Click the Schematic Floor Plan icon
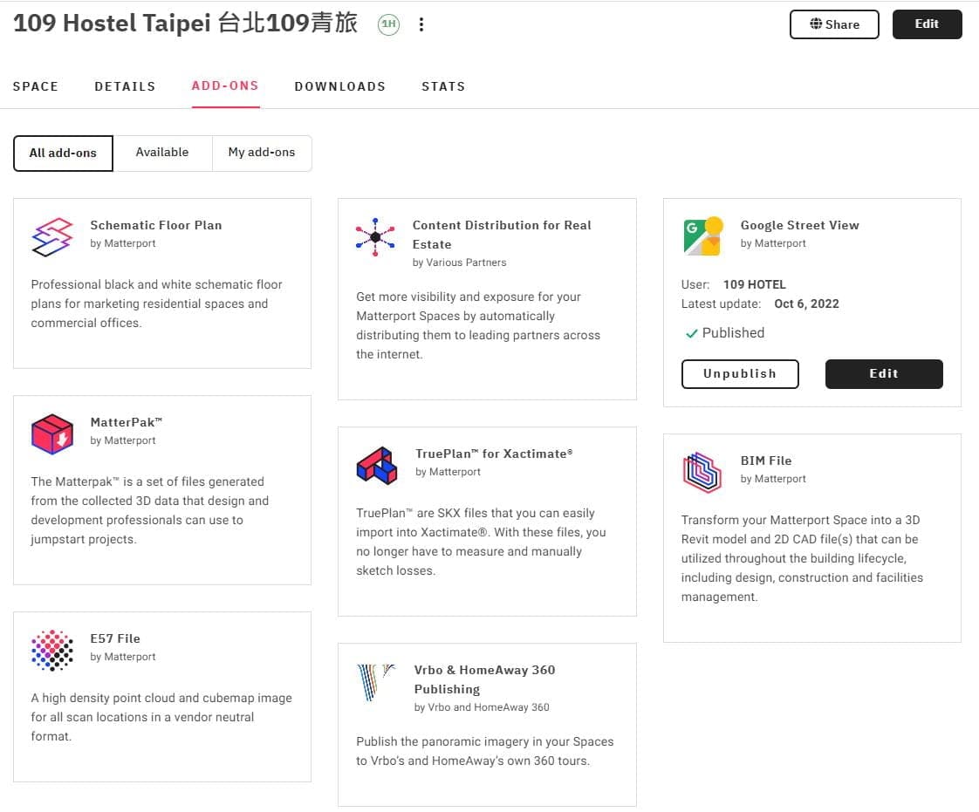979x812 pixels. (52, 236)
